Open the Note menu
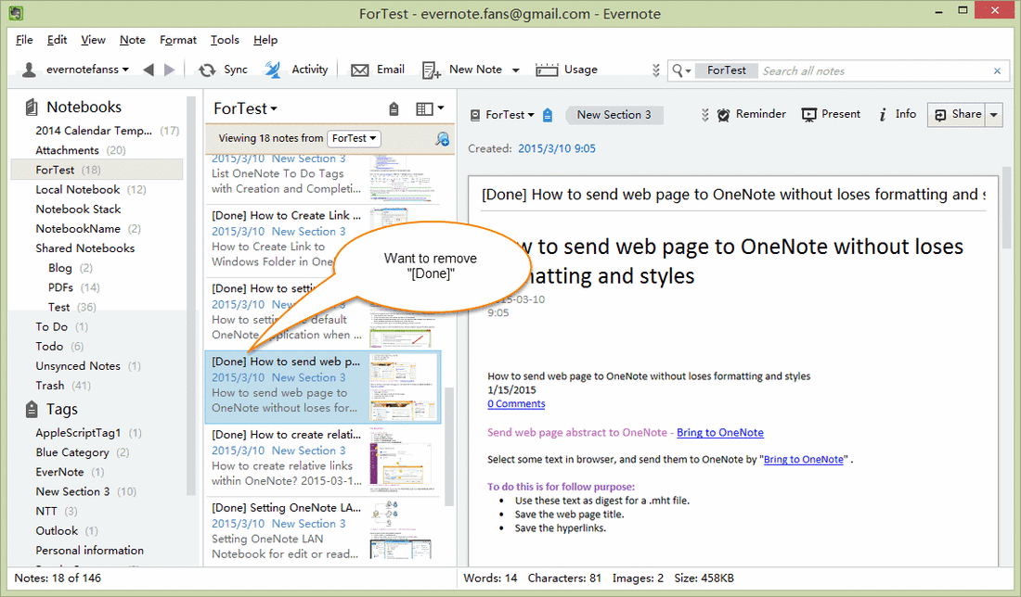The width and height of the screenshot is (1021, 597). click(132, 40)
